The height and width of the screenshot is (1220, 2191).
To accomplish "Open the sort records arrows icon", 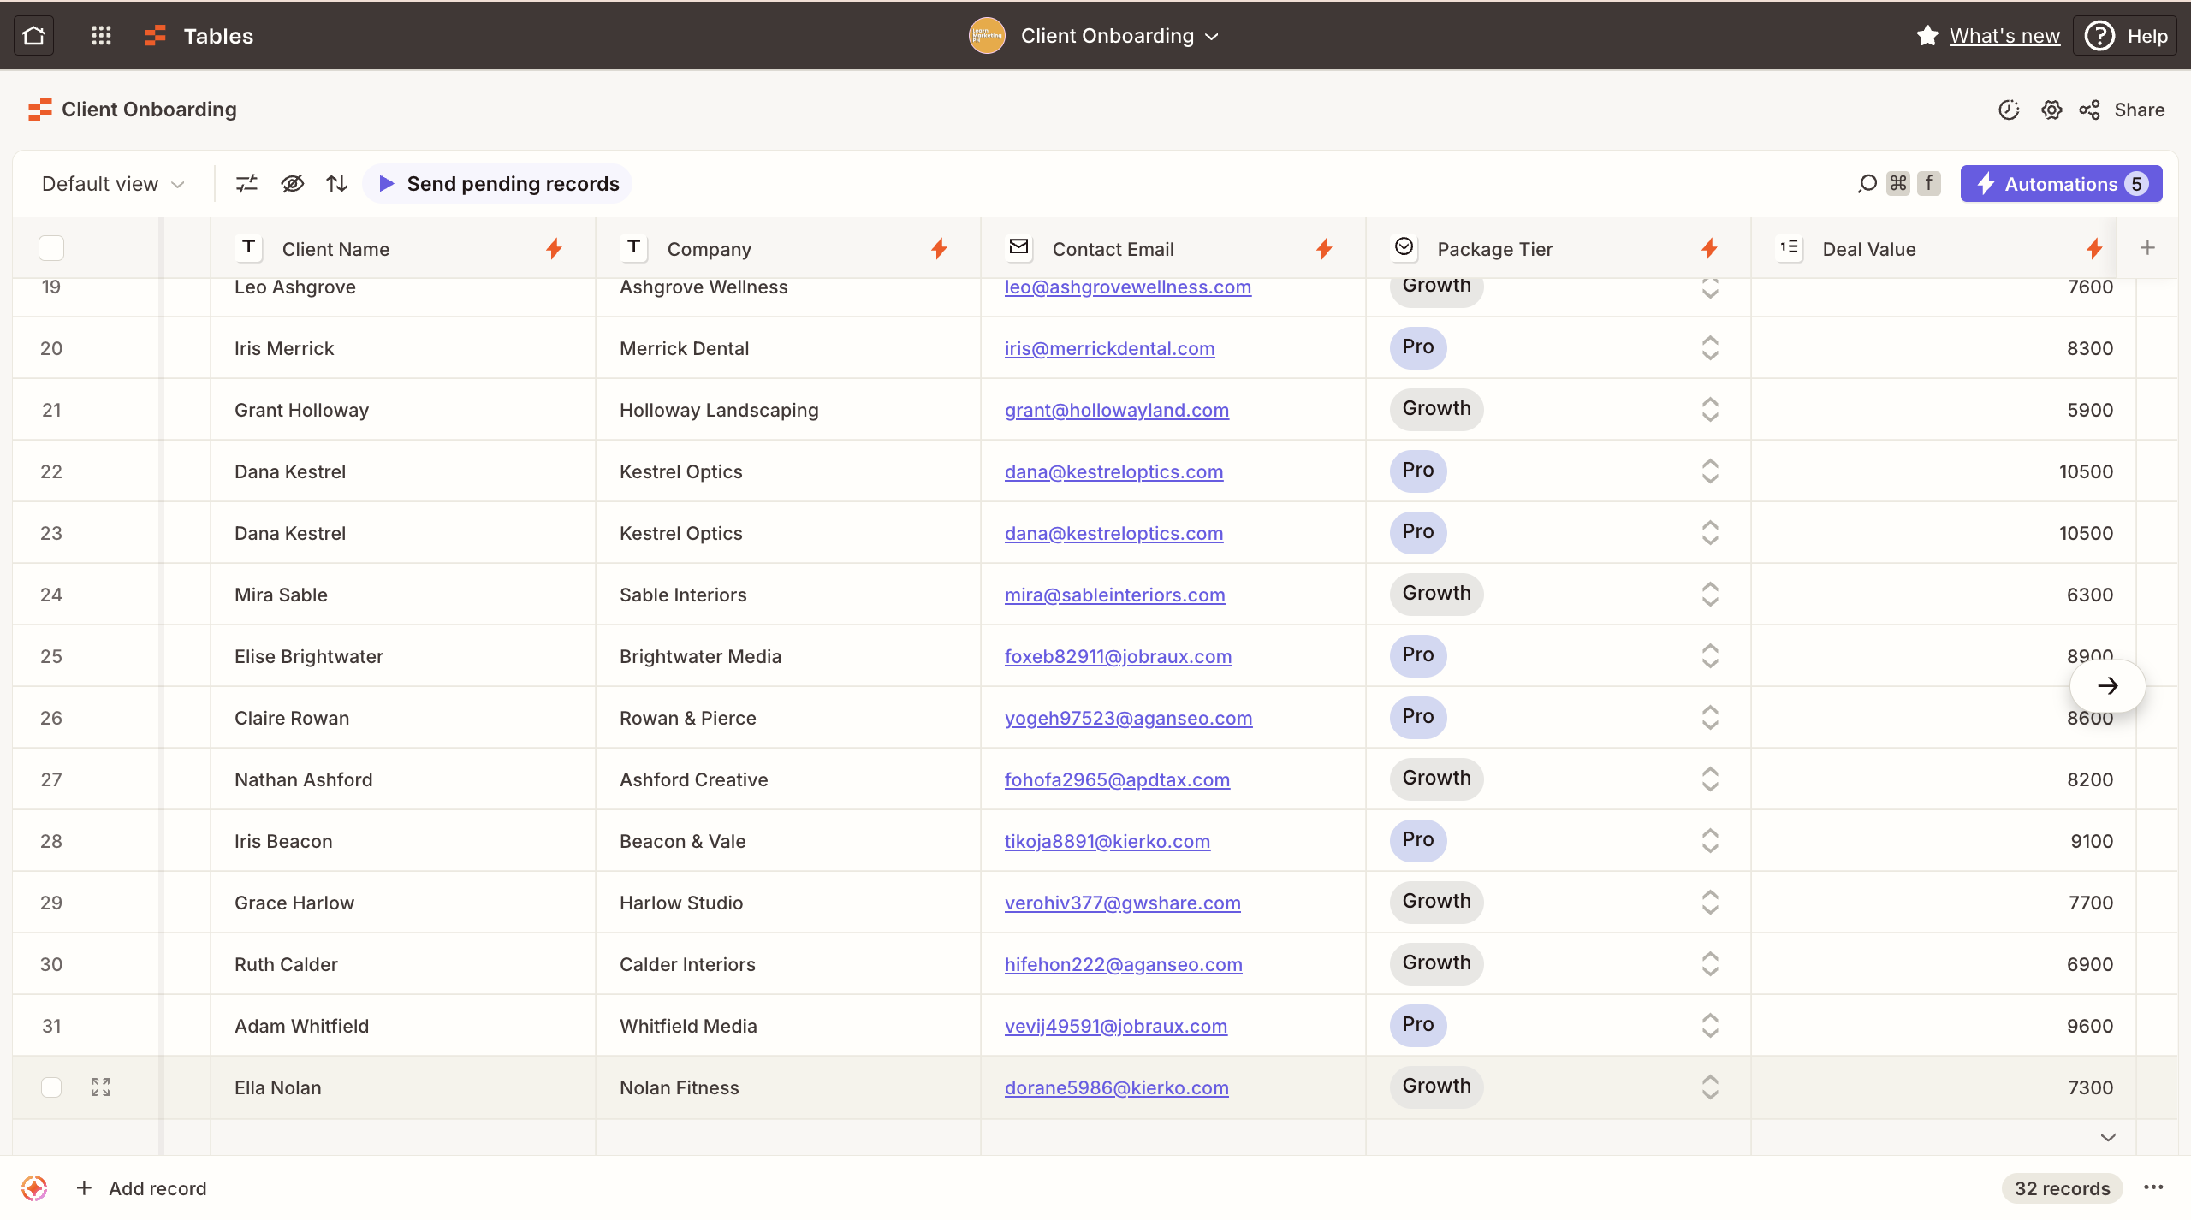I will tap(337, 183).
